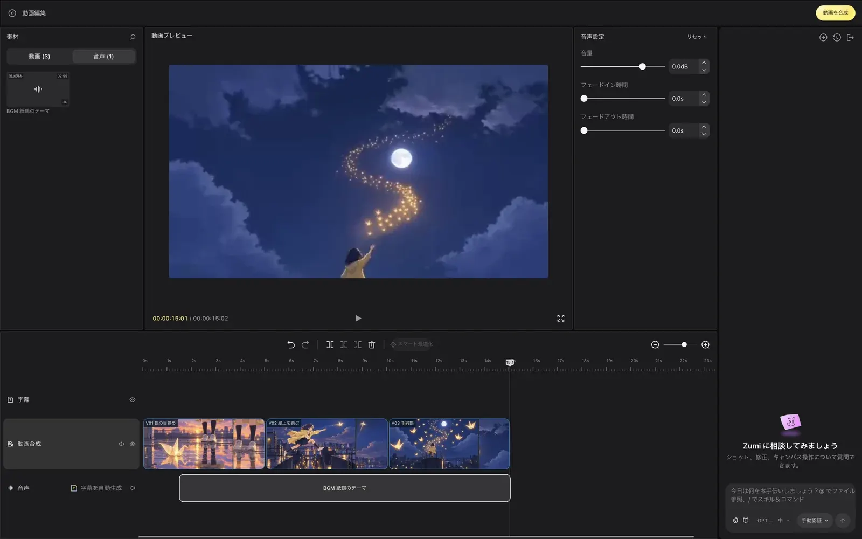Open the book icon in chat box
This screenshot has width=862, height=539.
coord(746,520)
